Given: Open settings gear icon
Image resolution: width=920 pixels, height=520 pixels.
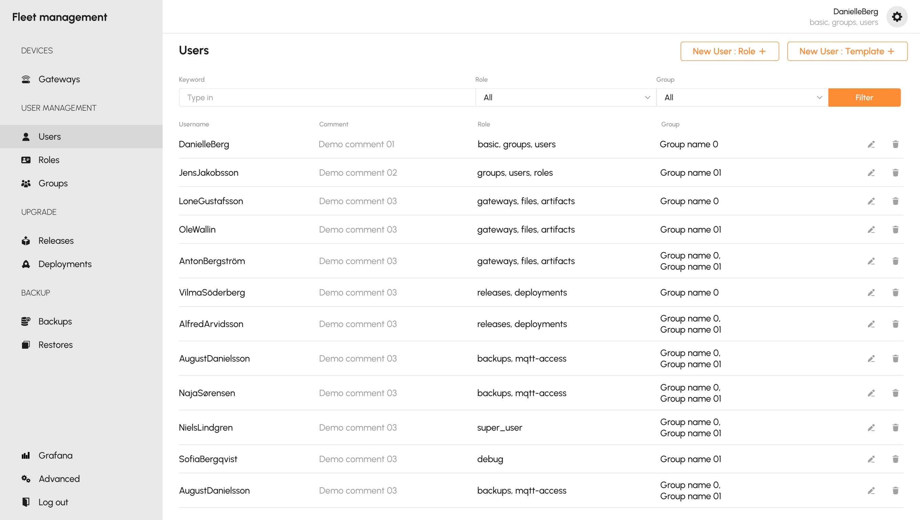Looking at the screenshot, I should [x=896, y=17].
